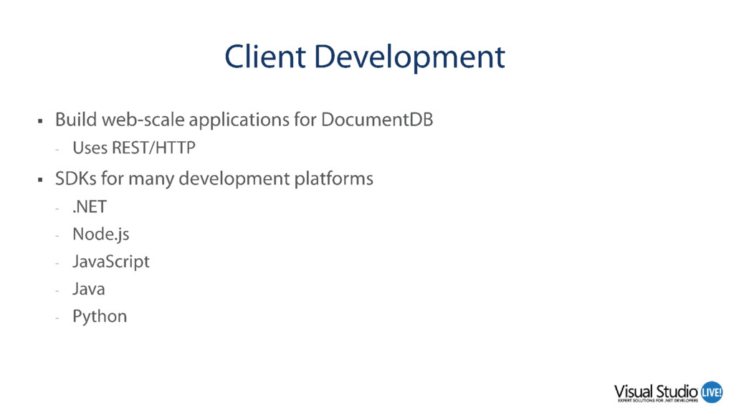Click the Visual Studio LIVE! logo badge
Image resolution: width=734 pixels, height=413 pixels.
[x=712, y=392]
